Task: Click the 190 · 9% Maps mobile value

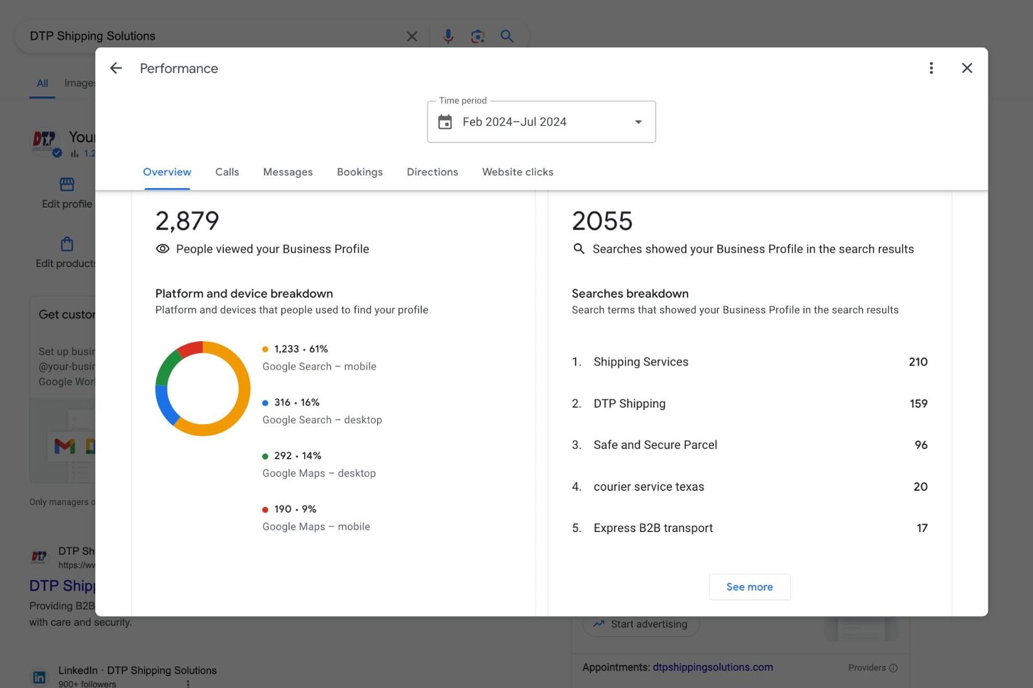Action: tap(295, 509)
